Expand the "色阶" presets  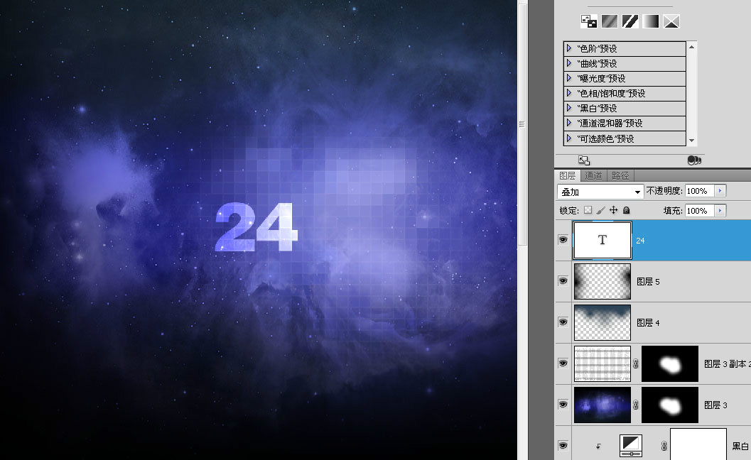tap(569, 48)
